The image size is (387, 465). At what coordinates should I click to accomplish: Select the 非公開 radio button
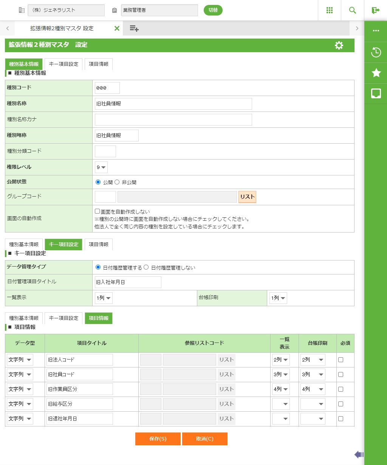117,182
